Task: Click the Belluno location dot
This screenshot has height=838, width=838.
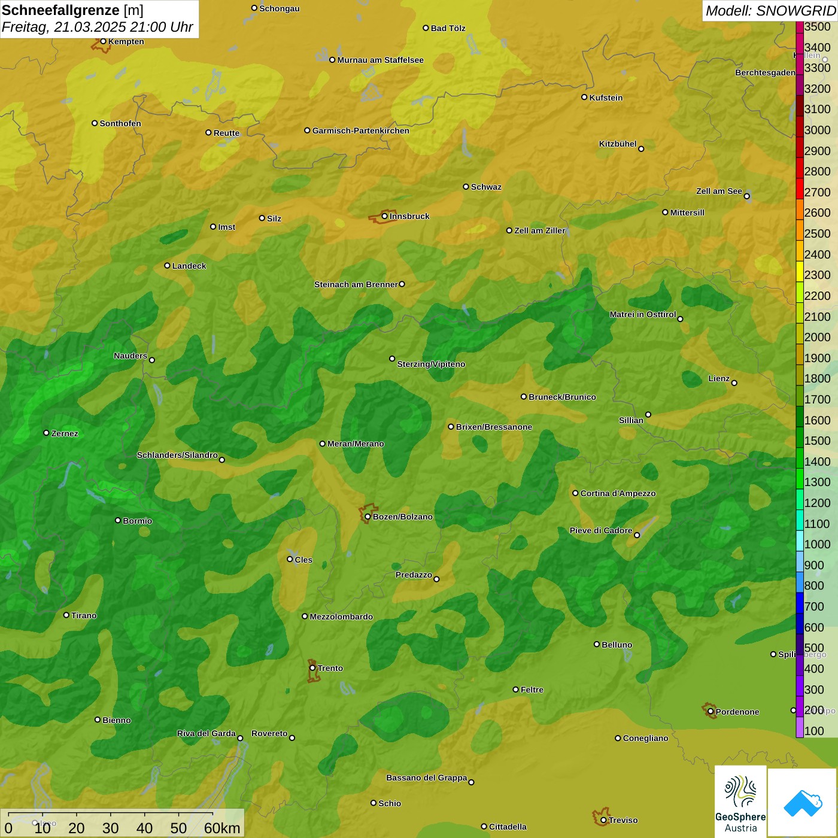Action: click(597, 644)
